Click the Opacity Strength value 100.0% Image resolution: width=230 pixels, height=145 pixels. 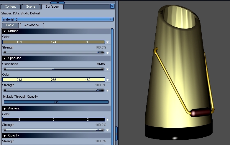click(x=101, y=141)
